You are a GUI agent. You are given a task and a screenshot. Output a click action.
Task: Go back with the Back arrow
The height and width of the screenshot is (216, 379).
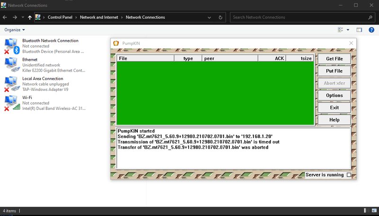(5, 17)
